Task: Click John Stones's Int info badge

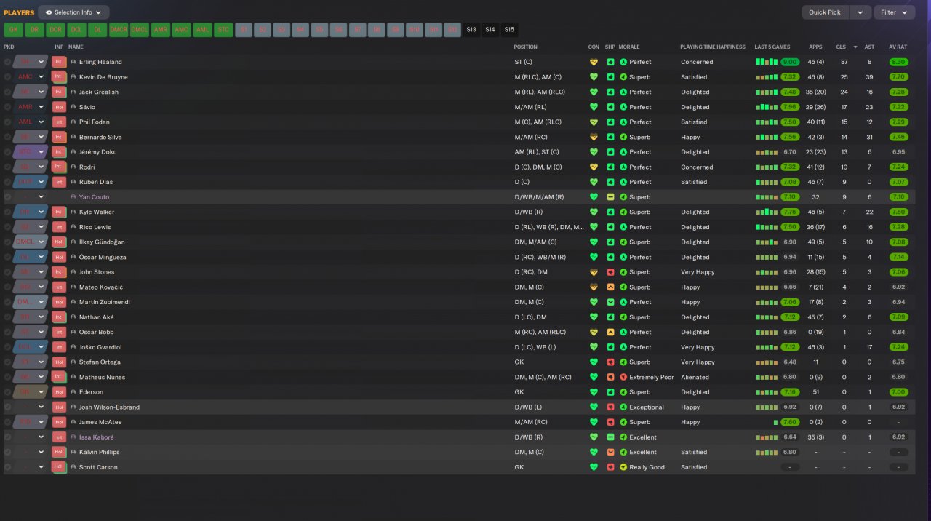Action: [59, 272]
